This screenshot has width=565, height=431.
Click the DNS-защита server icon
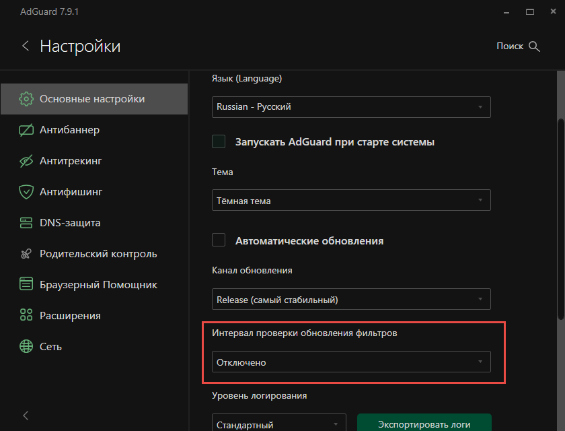[x=26, y=223]
